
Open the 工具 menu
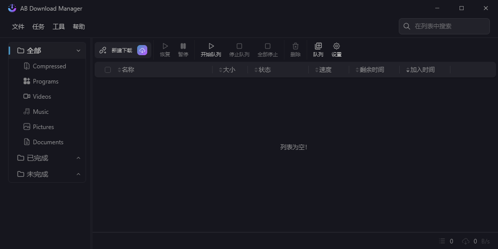coord(59,27)
